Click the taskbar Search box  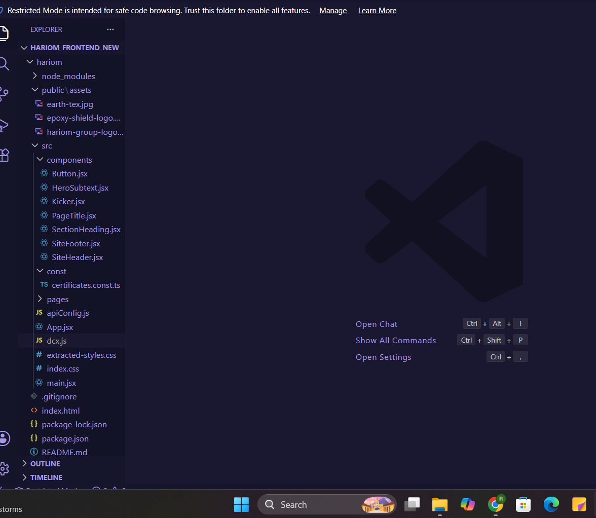(327, 504)
